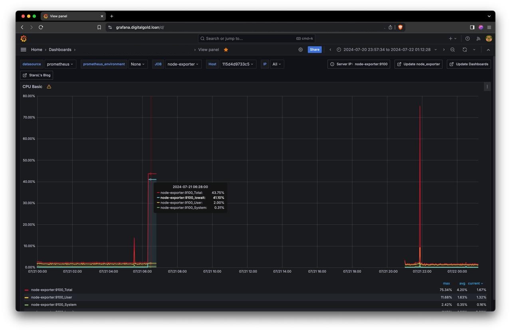Star the dashboard as favorite
The image size is (511, 332).
pyautogui.click(x=226, y=49)
